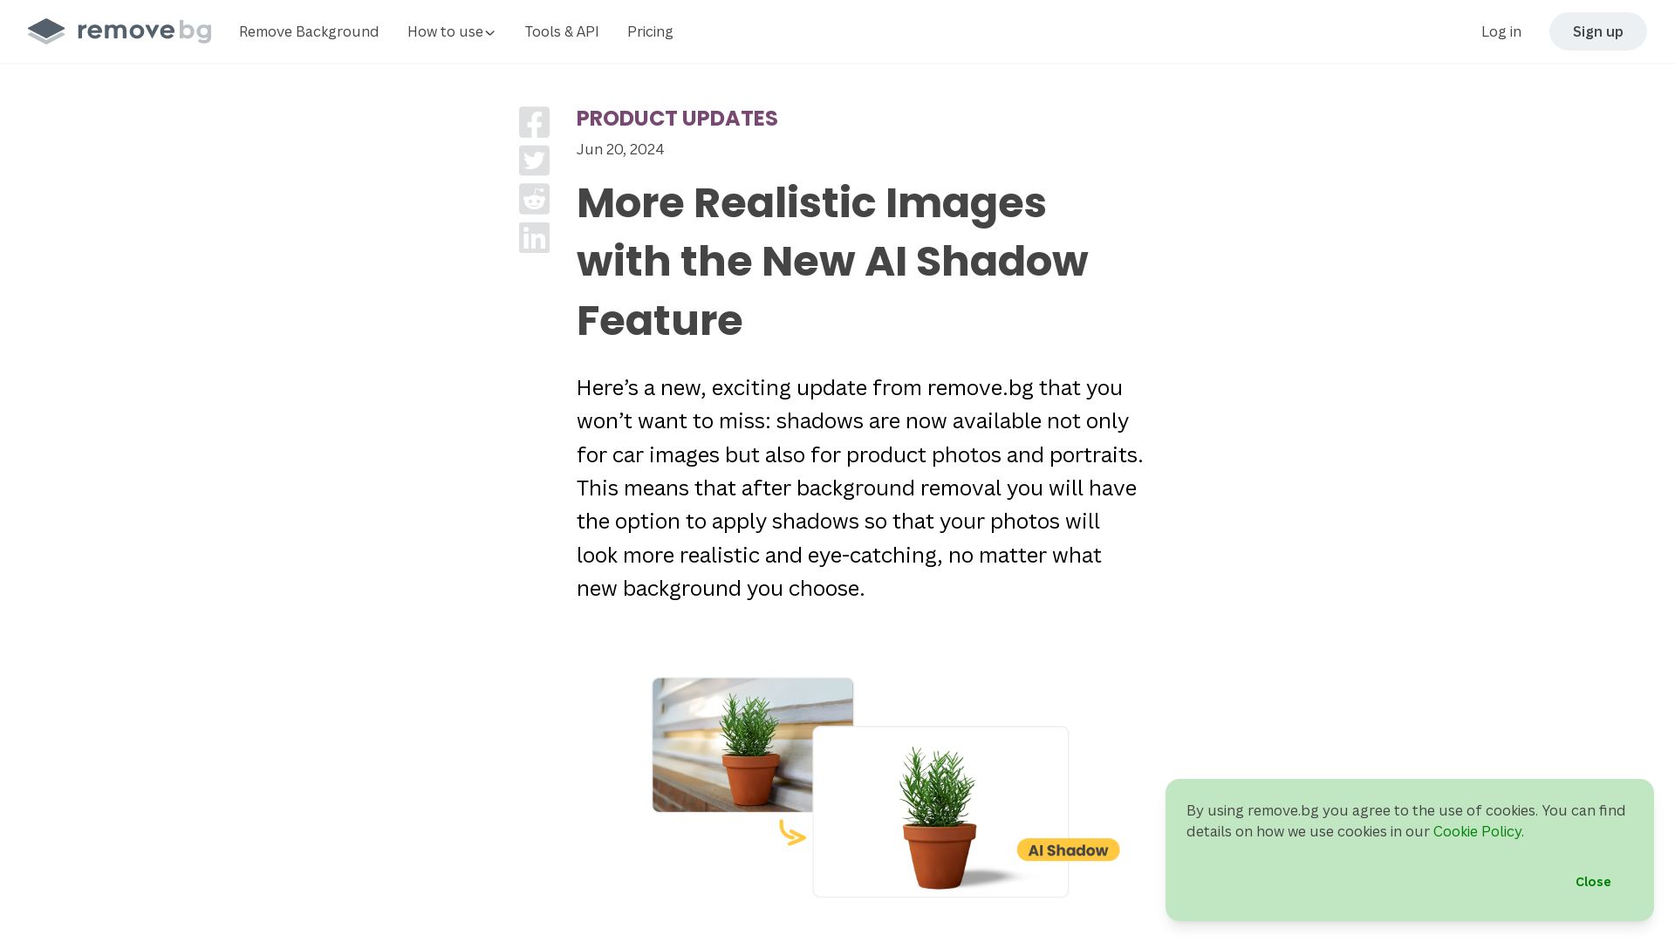Click the Tools & API menu icon
Screen dimensions: 1675x942
tap(562, 31)
